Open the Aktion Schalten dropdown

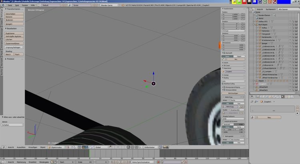click(12, 125)
